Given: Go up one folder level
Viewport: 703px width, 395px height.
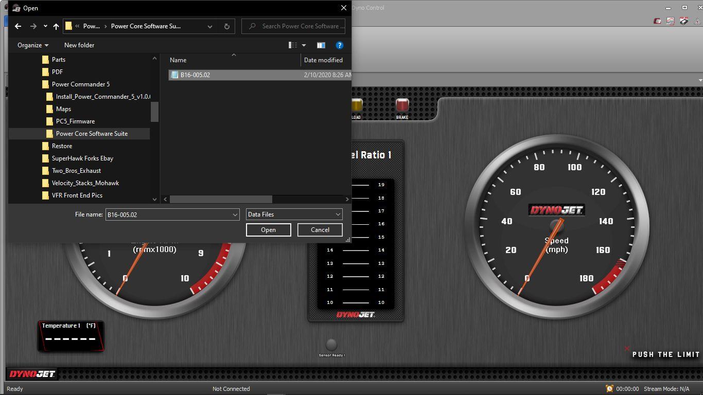Looking at the screenshot, I should (56, 26).
